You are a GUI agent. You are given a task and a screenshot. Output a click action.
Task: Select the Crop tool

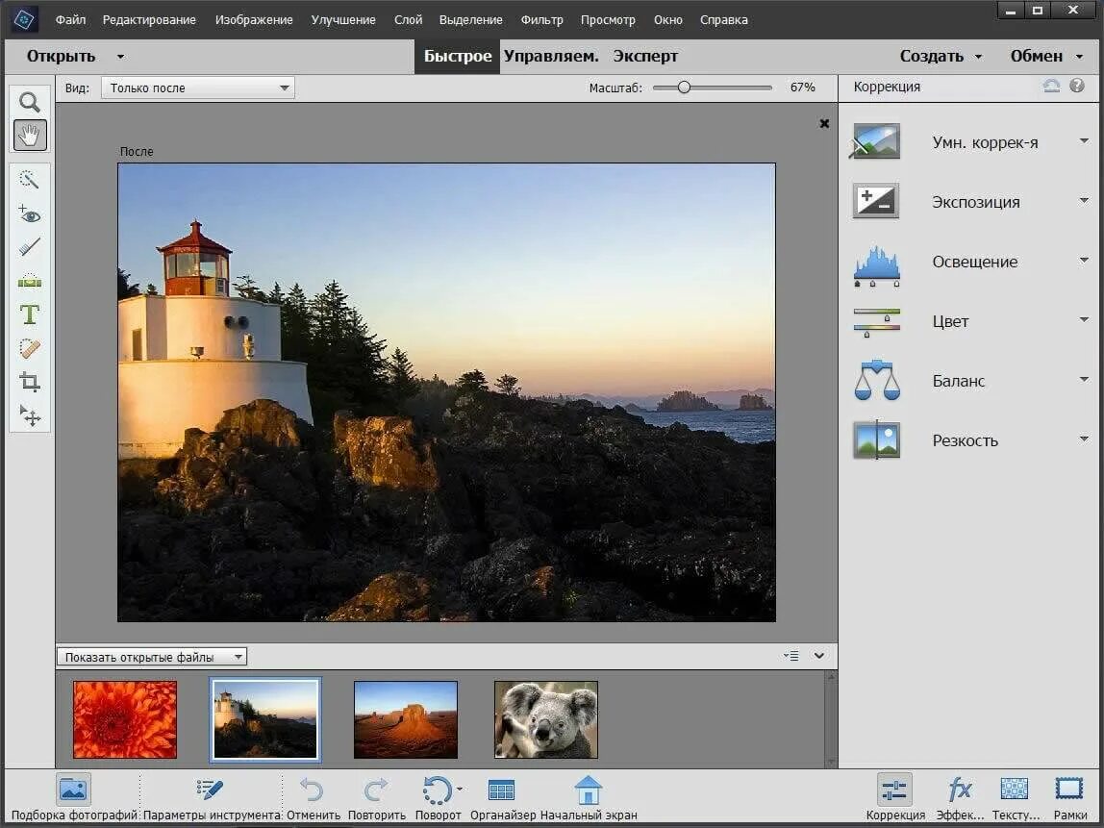pos(30,382)
